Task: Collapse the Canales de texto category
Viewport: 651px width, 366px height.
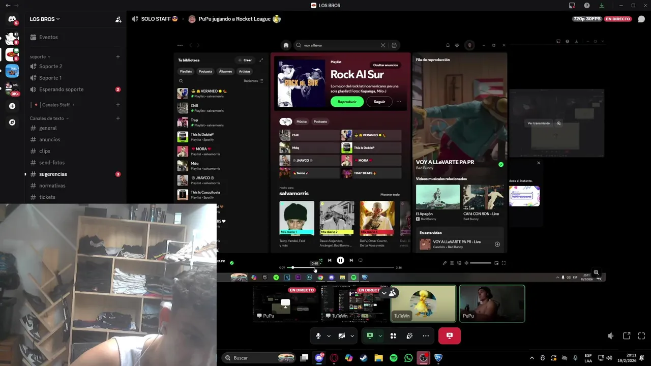Action: [49, 118]
